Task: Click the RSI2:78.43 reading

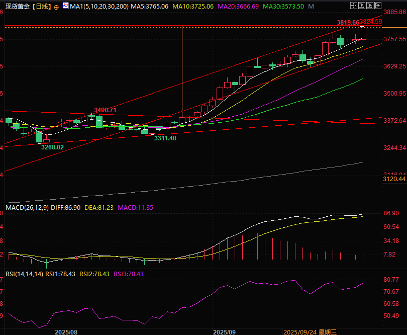Action: (x=94, y=274)
